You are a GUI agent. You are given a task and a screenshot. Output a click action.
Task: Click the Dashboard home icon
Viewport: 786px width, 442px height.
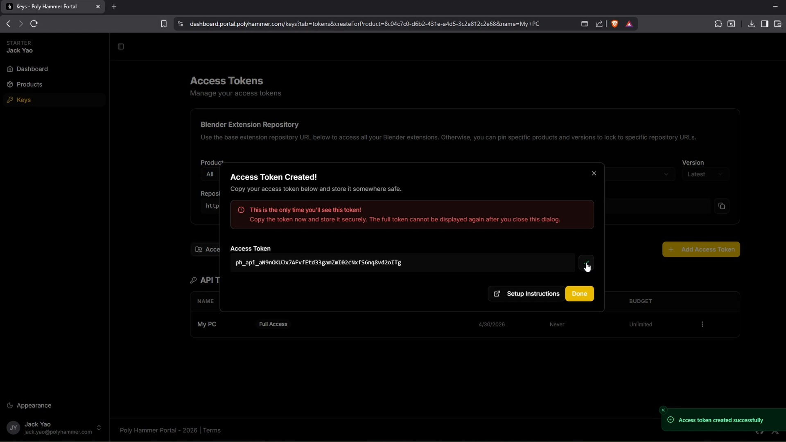[10, 69]
